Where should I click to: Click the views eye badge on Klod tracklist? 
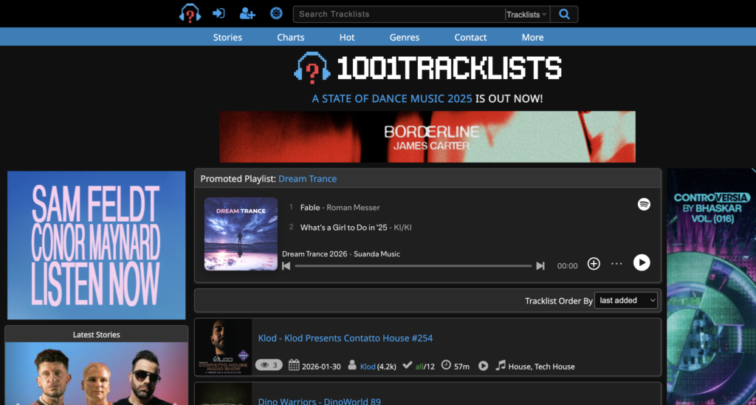[x=269, y=365]
